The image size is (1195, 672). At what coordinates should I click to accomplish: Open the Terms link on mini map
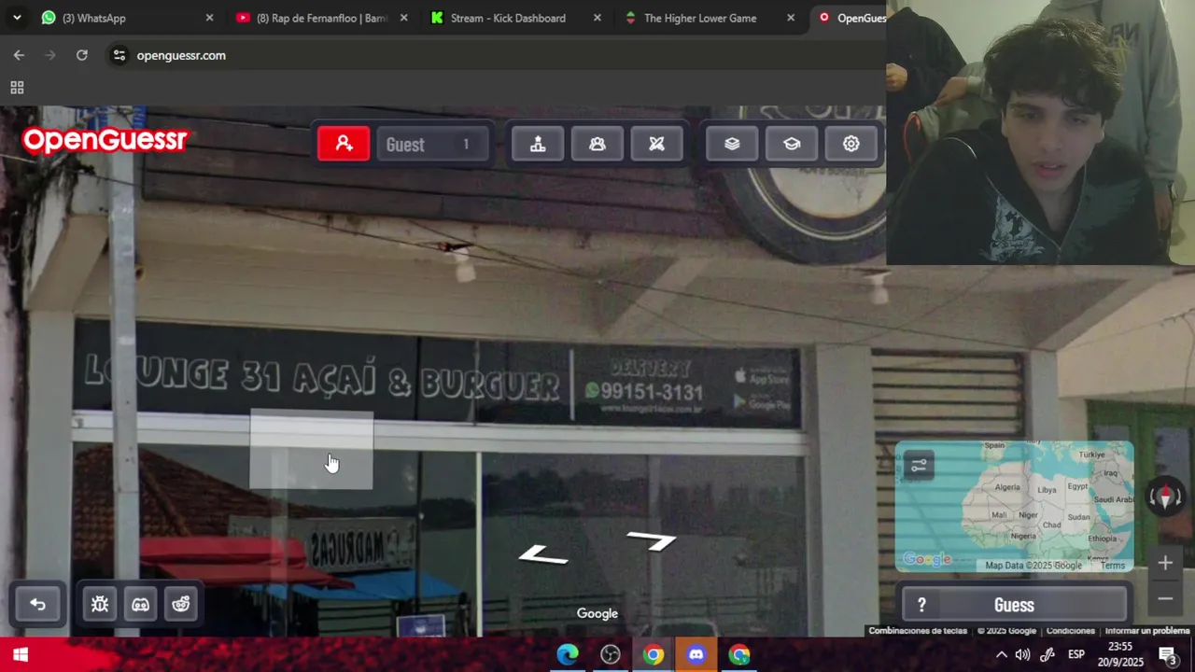(x=1113, y=566)
